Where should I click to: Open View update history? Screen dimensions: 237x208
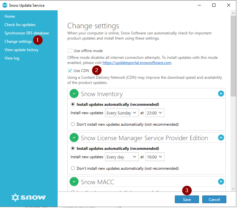pos(22,50)
